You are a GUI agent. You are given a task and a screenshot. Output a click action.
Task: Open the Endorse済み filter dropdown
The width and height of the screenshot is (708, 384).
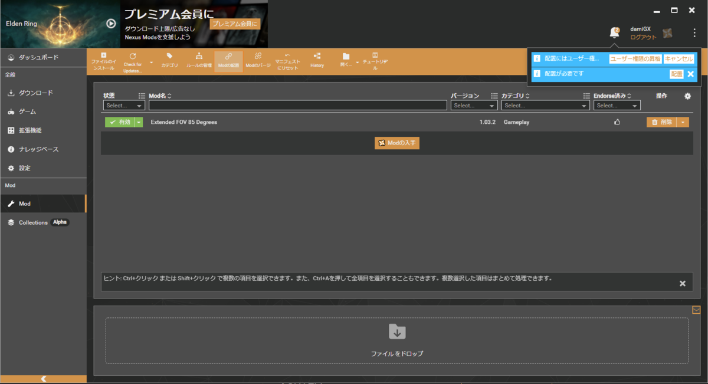[x=617, y=106]
